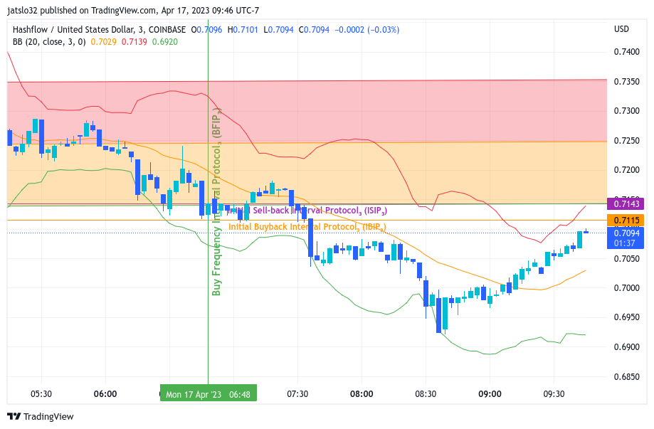Click the 0.7050 price axis label

pos(626,258)
